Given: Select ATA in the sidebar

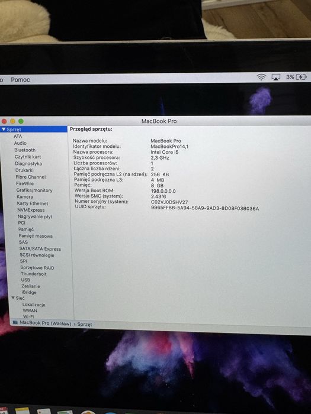Looking at the screenshot, I should pyautogui.click(x=18, y=136).
